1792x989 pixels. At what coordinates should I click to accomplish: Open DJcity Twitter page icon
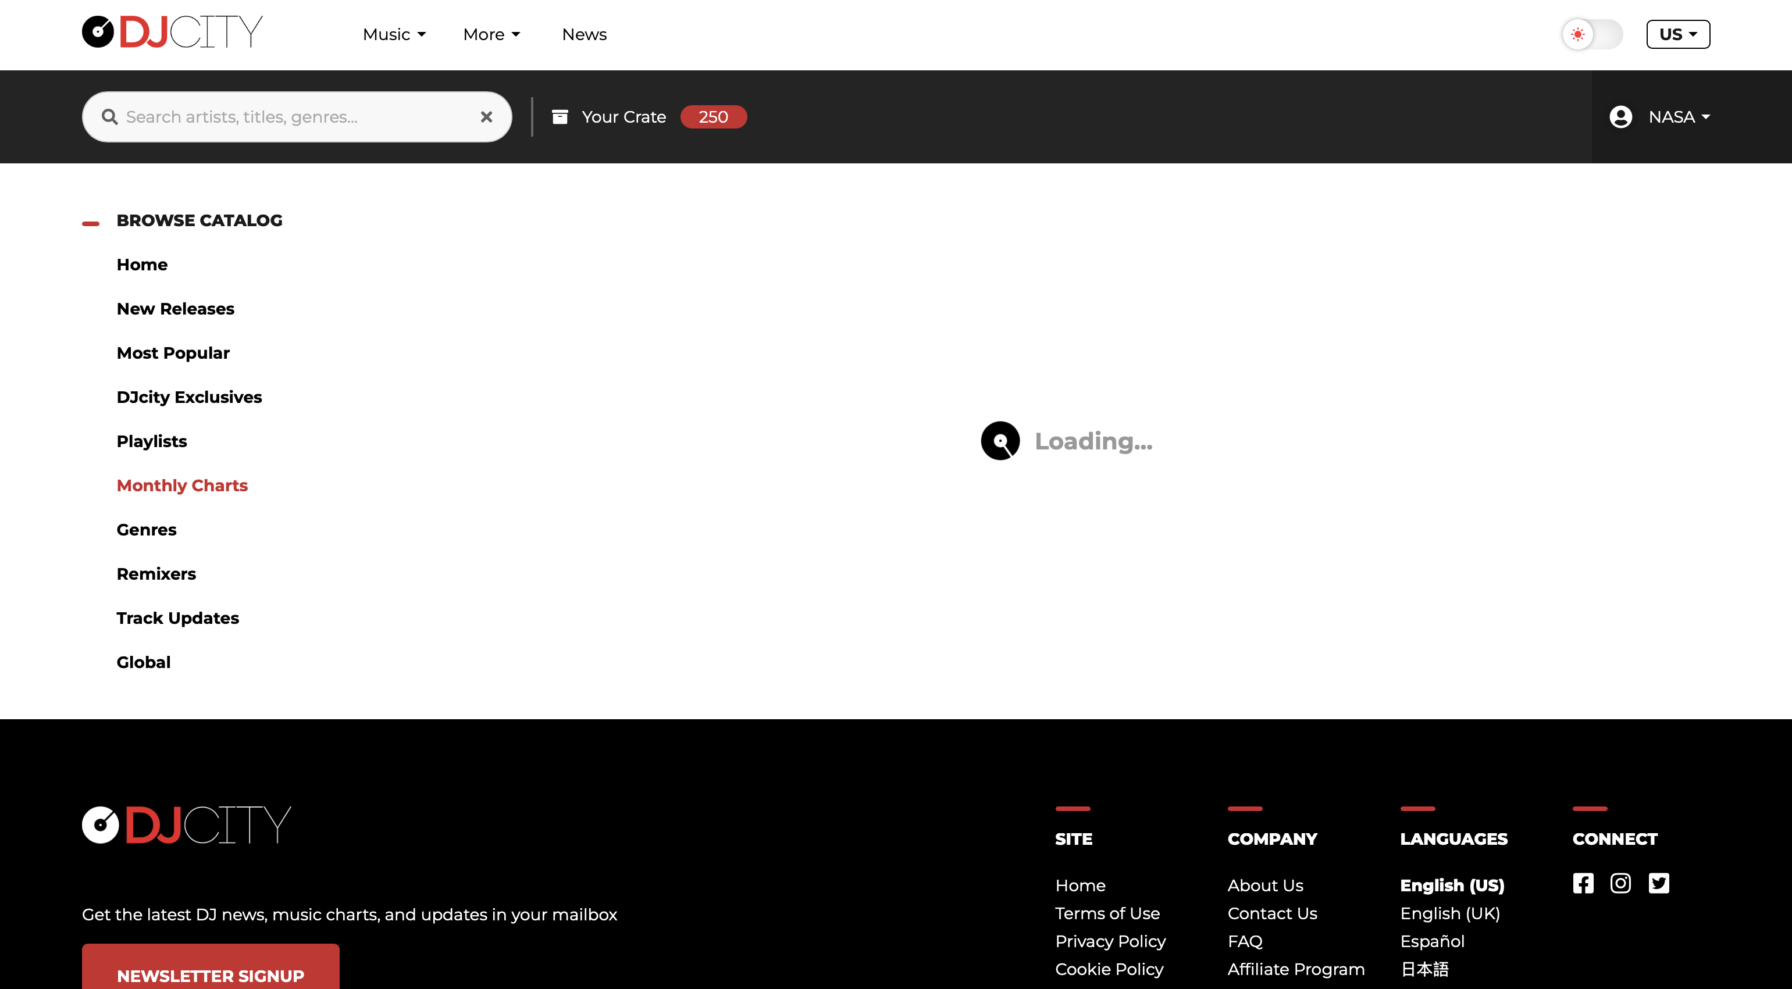(1658, 883)
